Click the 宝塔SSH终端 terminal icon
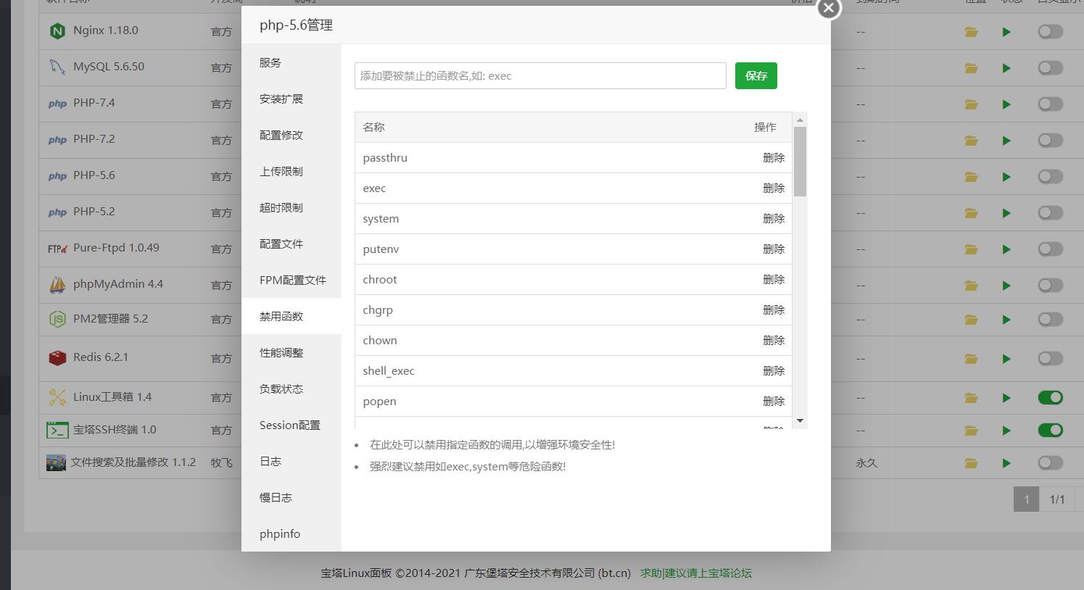Viewport: 1084px width, 590px height. (57, 429)
